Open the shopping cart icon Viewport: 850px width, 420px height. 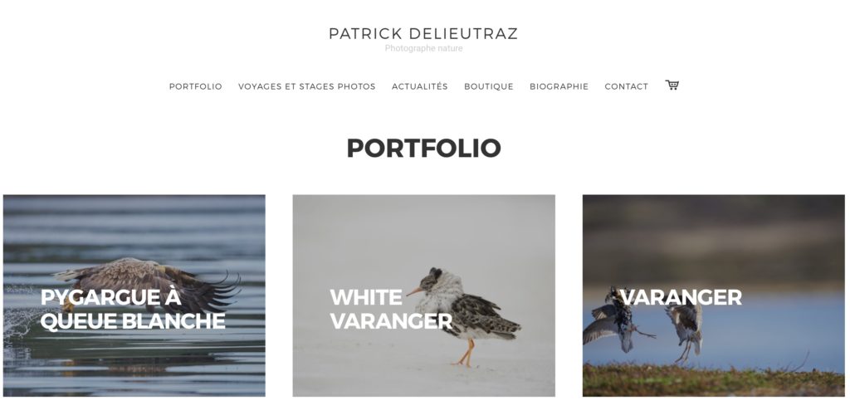click(672, 85)
